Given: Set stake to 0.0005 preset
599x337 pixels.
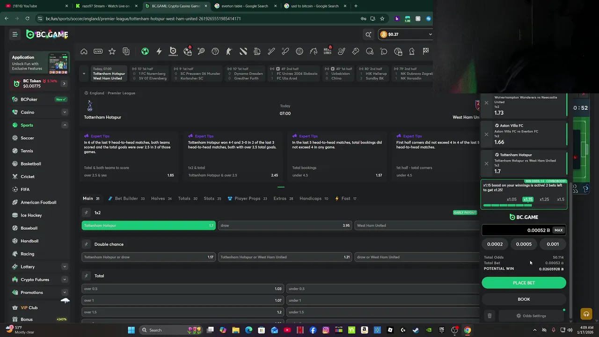Looking at the screenshot, I should [524, 244].
